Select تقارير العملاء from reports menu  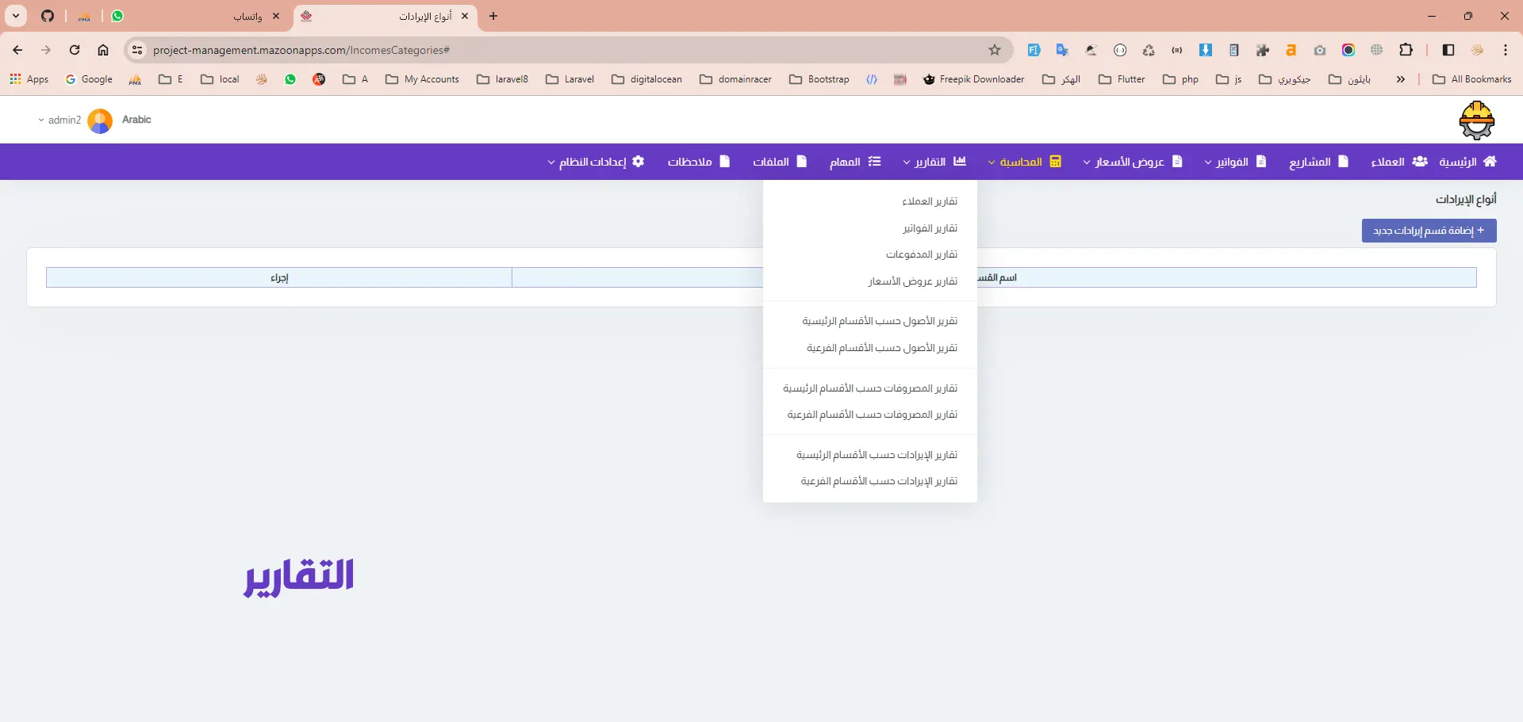click(x=929, y=201)
